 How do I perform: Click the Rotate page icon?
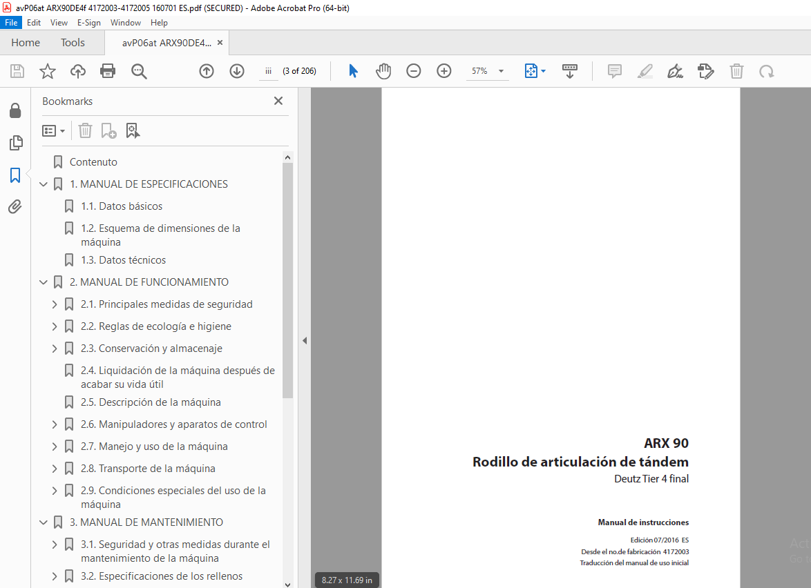767,71
